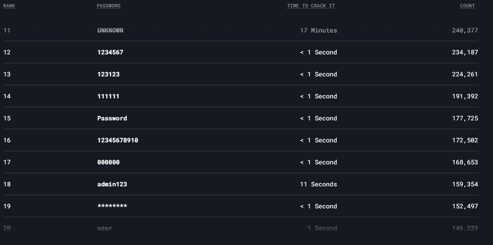Click the TIME TO CRACK IT header
This screenshot has width=493, height=245.
(x=311, y=6)
